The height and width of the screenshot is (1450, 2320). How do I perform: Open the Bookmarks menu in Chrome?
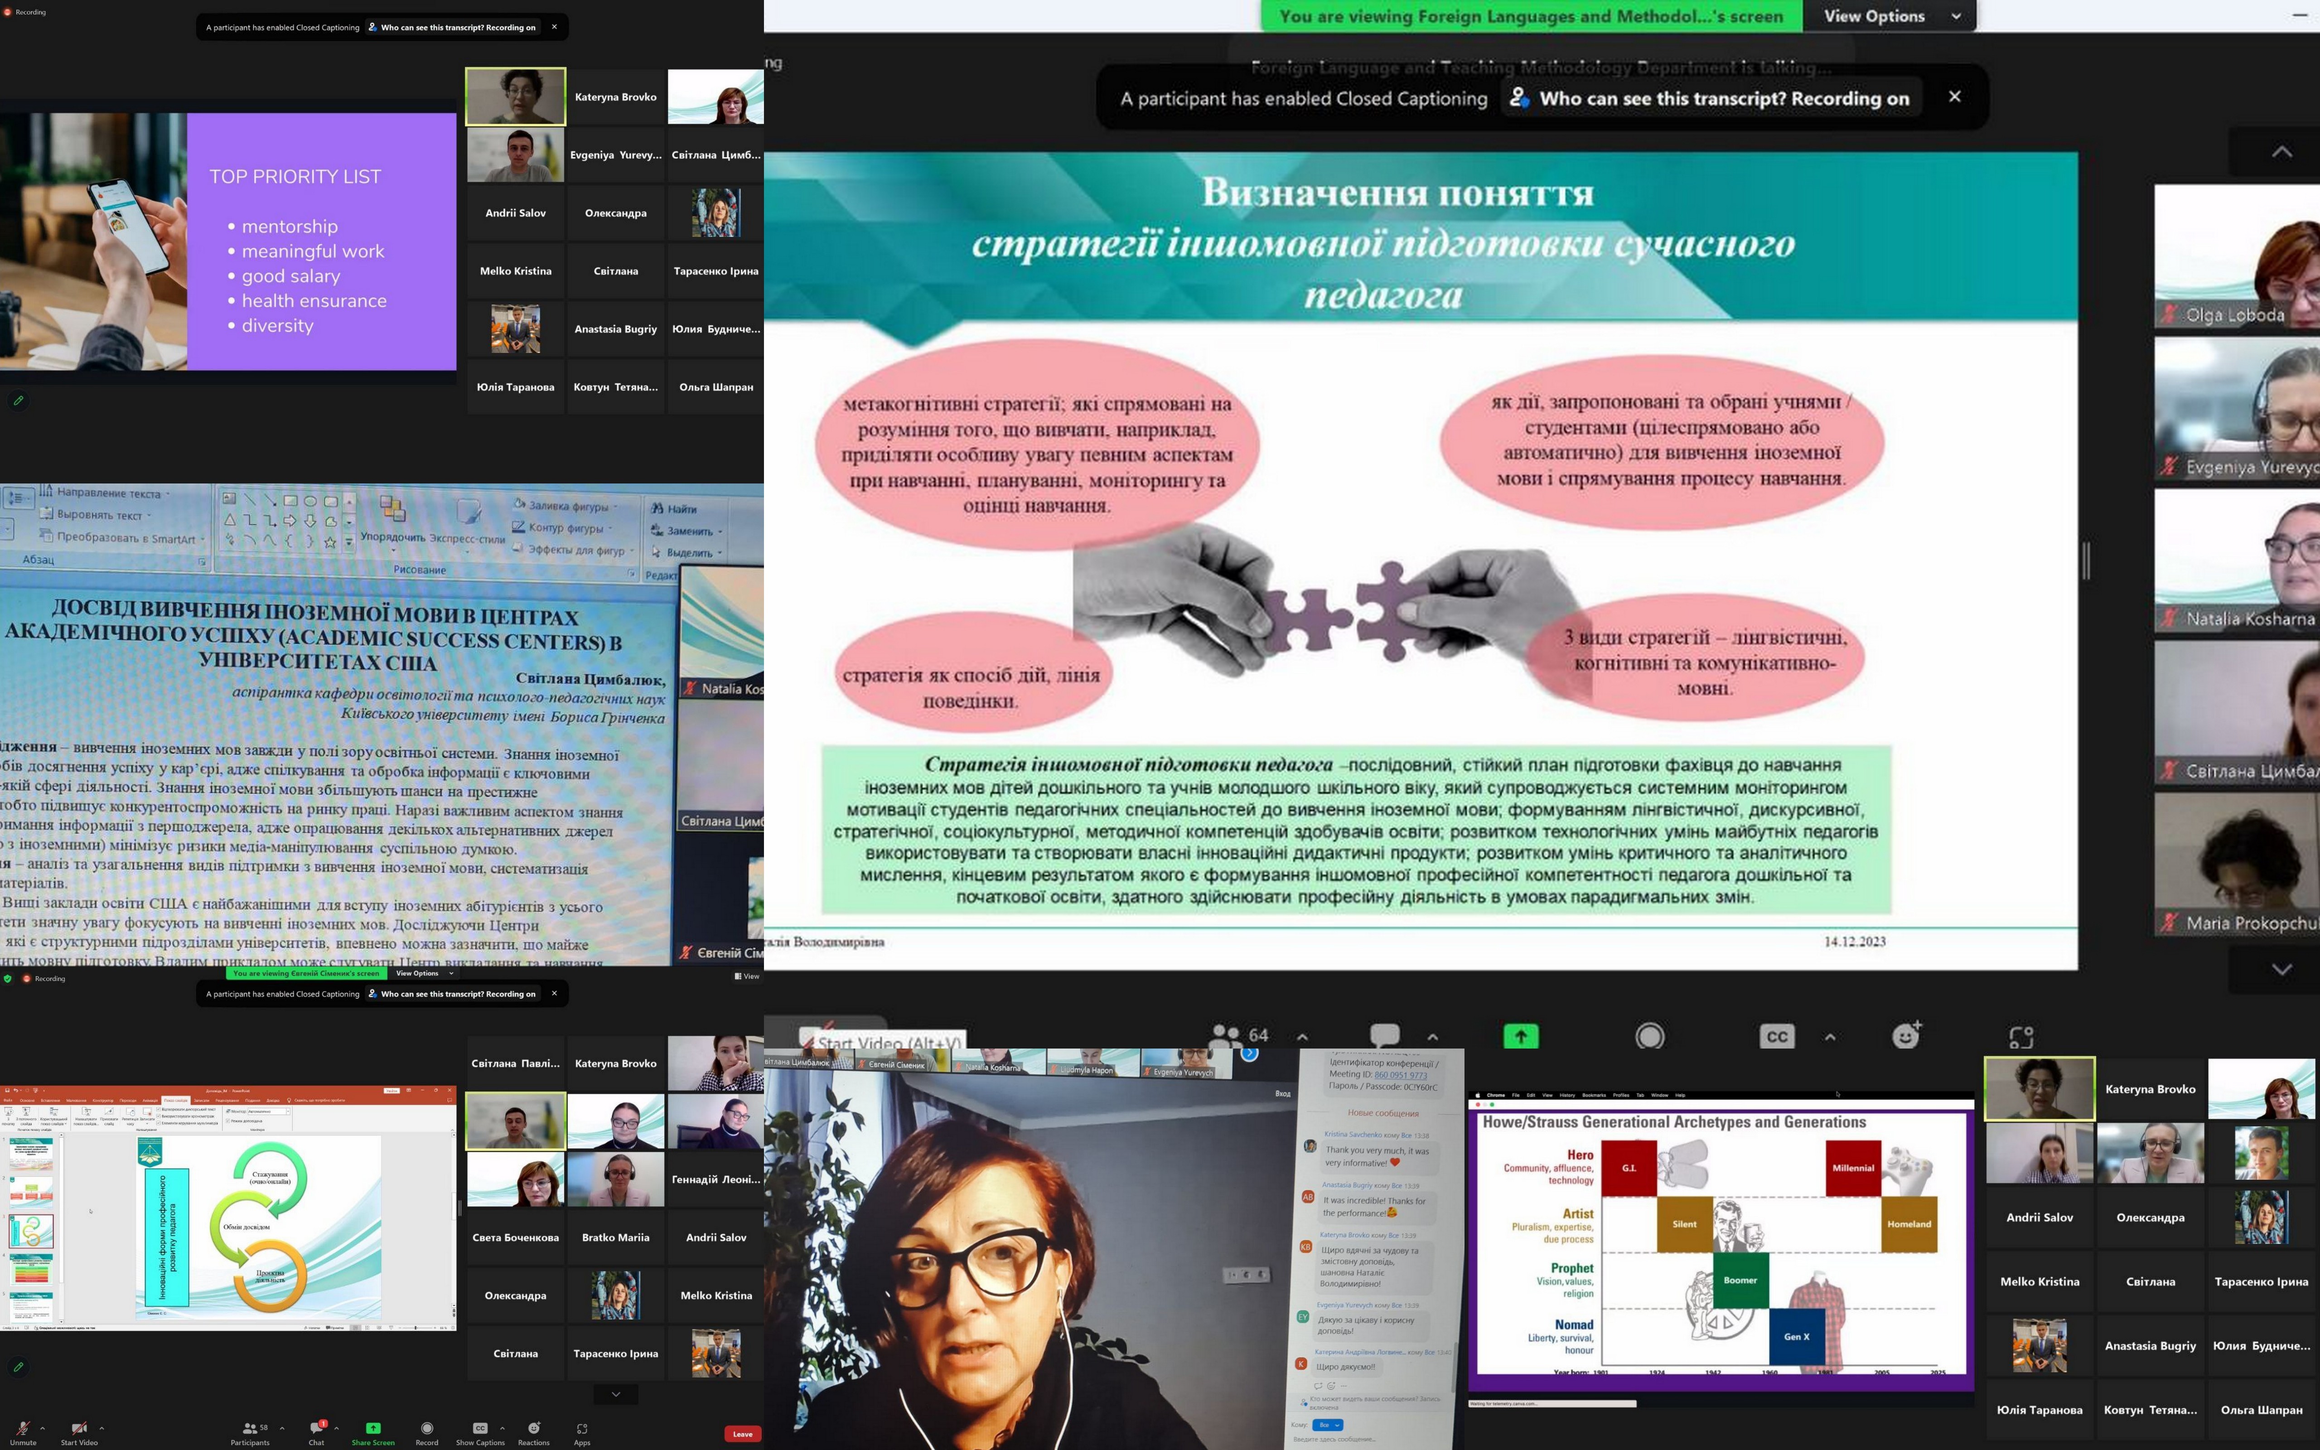click(x=1593, y=1094)
